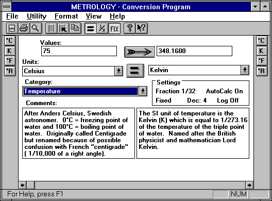Click the copy pages toolbar icon
272x201 pixels.
[x=75, y=28]
